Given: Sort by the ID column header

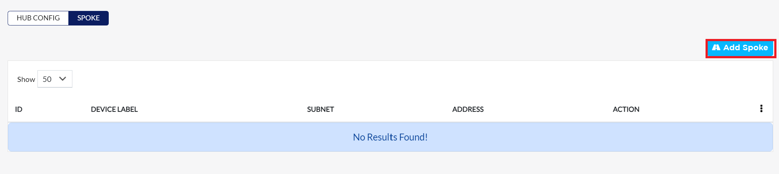Looking at the screenshot, I should point(19,109).
